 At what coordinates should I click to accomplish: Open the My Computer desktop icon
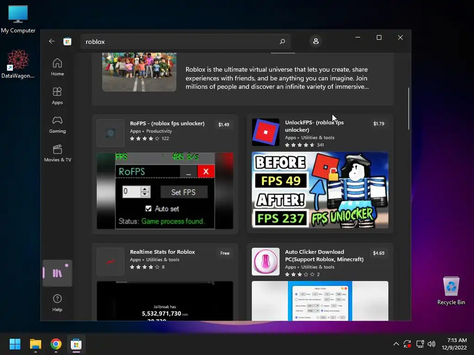tap(18, 19)
